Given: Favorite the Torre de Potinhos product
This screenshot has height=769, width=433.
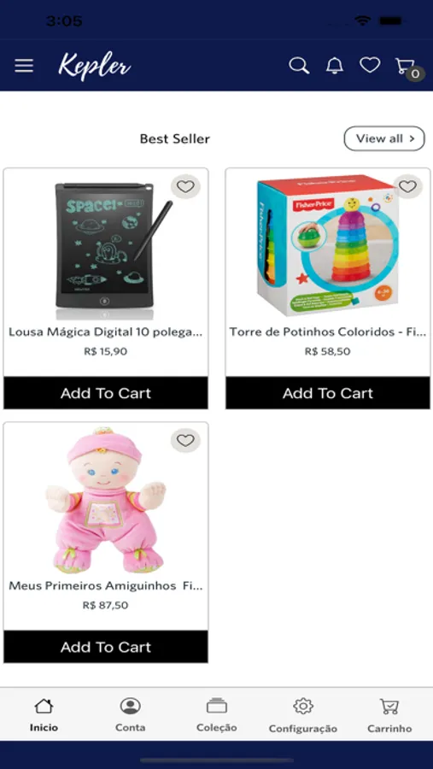Looking at the screenshot, I should tap(407, 186).
